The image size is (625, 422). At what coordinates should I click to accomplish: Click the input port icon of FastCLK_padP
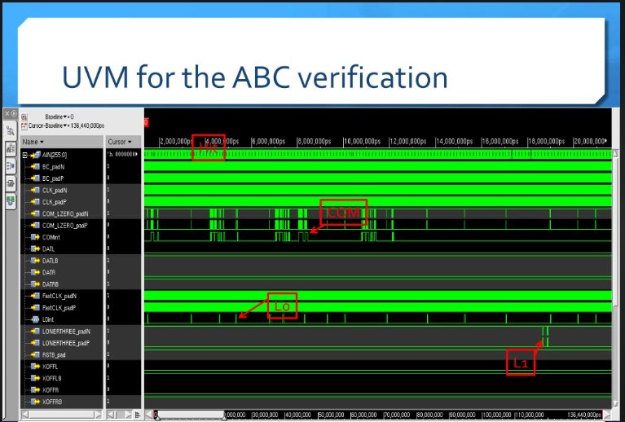click(x=36, y=308)
